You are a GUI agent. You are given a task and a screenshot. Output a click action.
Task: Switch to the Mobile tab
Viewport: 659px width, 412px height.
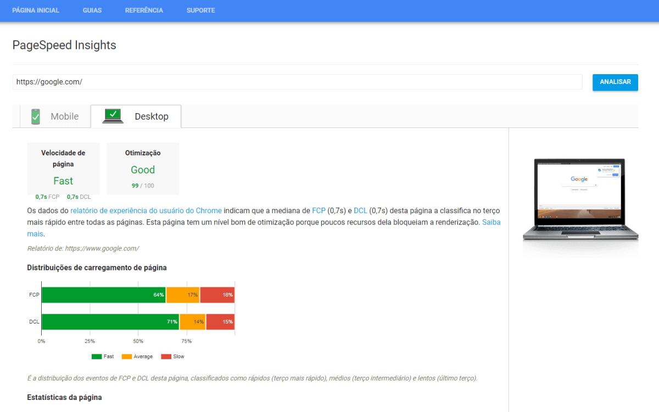[x=64, y=116]
